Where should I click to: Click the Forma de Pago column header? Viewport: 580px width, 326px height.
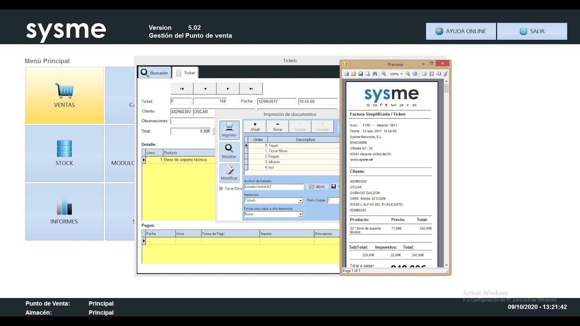231,234
